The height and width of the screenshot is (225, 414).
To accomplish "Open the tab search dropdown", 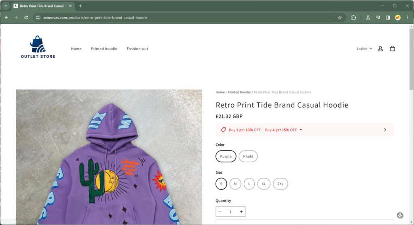I will 6,6.
